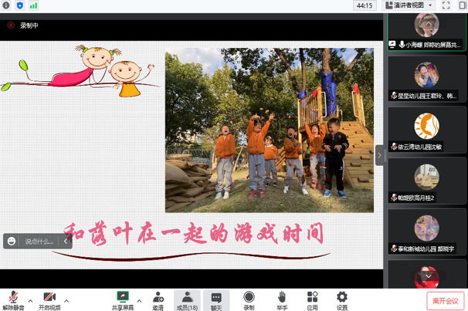Click the meeting info icon at top-left
The height and width of the screenshot is (311, 468).
6,5
